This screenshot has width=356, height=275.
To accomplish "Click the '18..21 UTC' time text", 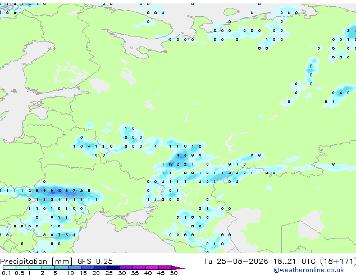I will pos(294,262).
